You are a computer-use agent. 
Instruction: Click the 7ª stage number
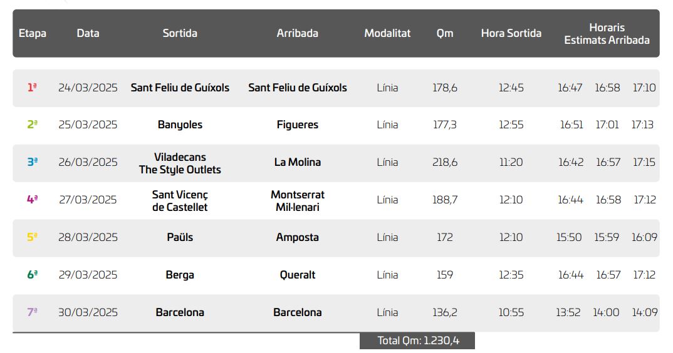coord(32,312)
